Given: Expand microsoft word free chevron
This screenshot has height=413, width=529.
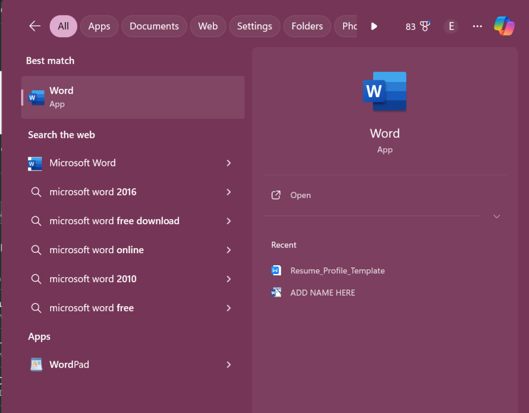Looking at the screenshot, I should [229, 308].
